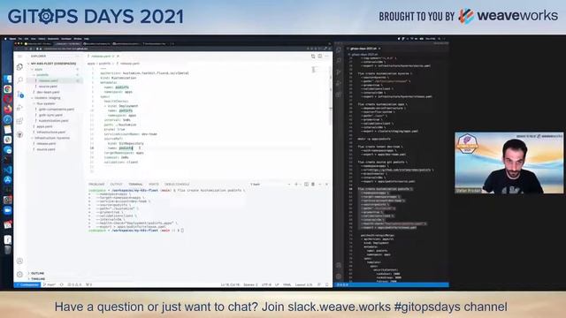
Task: Split the release.yaml editor right
Action: pos(320,57)
